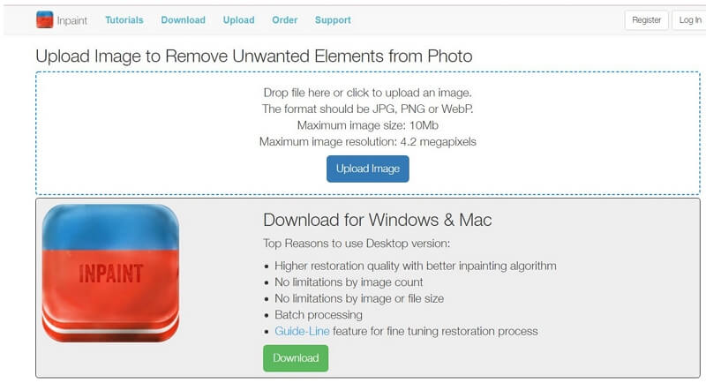This screenshot has height=383, width=706.
Task: Open the Tutorials menu item
Action: pyautogui.click(x=124, y=19)
